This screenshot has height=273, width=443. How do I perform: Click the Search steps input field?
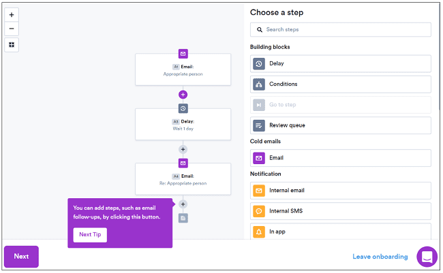340,30
